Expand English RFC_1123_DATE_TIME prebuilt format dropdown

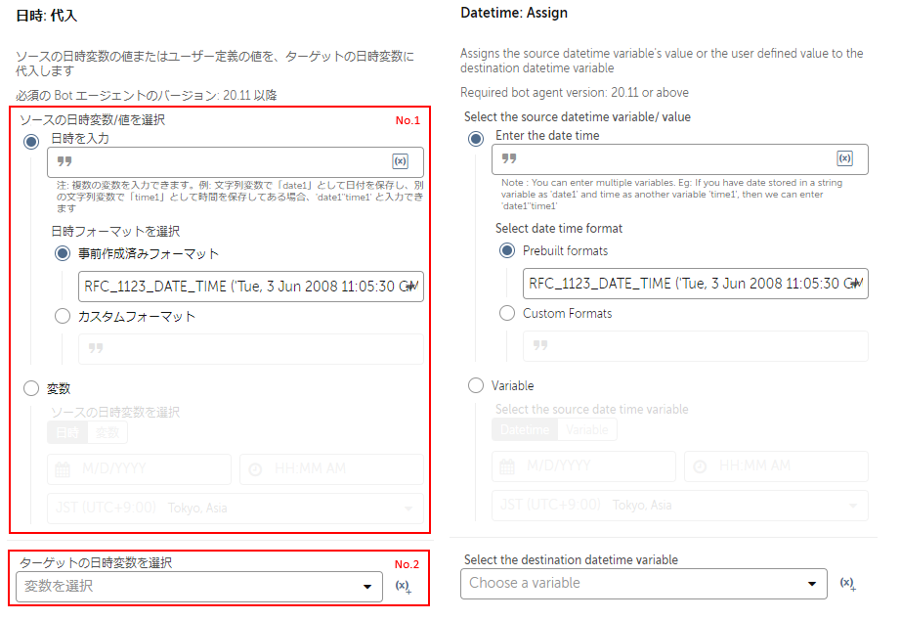coord(695,284)
